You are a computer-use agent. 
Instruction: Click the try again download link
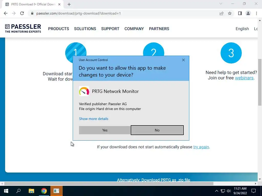pyautogui.click(x=201, y=147)
